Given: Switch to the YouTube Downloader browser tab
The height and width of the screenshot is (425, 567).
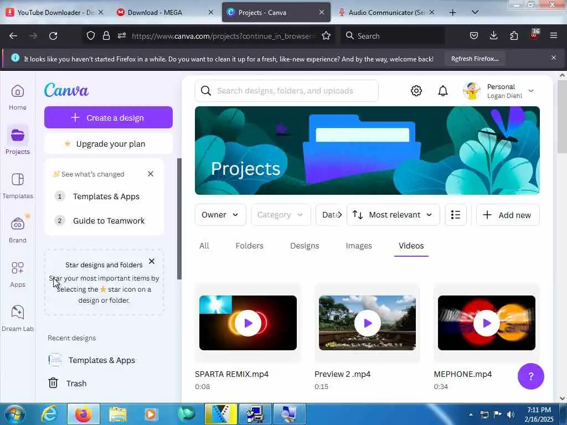Looking at the screenshot, I should 55,12.
